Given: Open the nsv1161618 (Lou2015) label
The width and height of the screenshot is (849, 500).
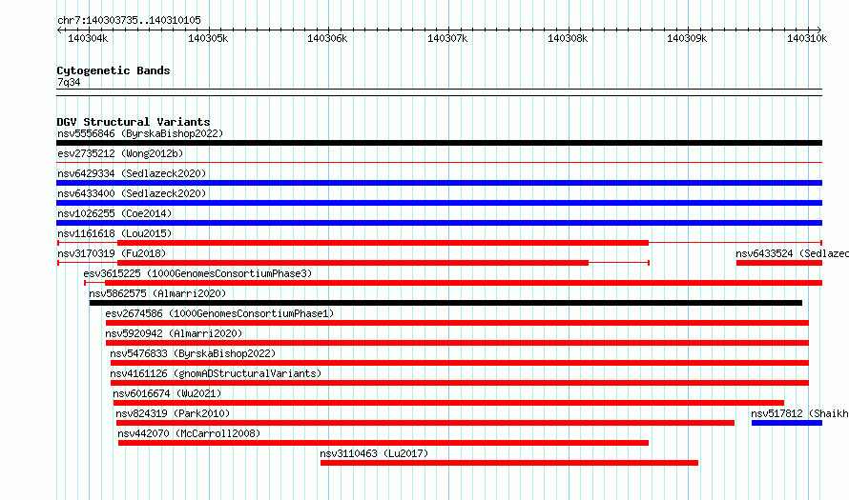Looking at the screenshot, I should [114, 233].
